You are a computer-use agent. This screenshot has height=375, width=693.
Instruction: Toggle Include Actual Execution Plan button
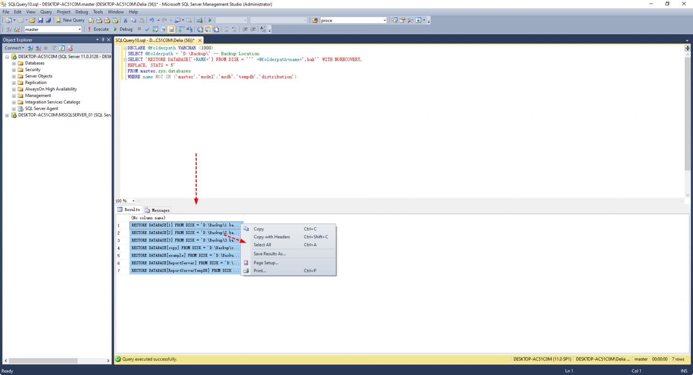(181, 29)
